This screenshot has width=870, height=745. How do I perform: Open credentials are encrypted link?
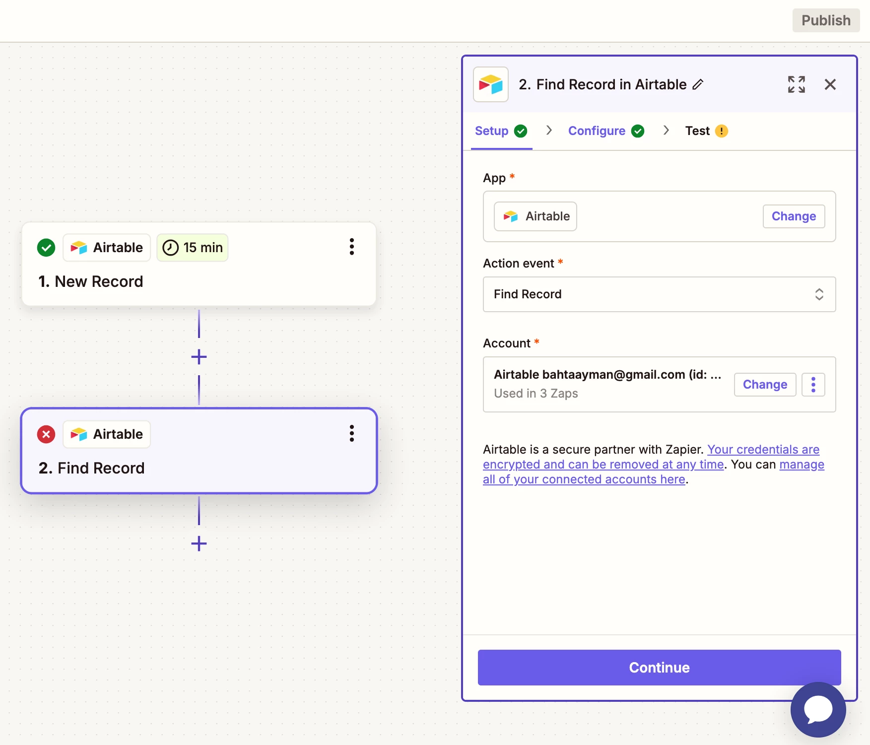[651, 457]
